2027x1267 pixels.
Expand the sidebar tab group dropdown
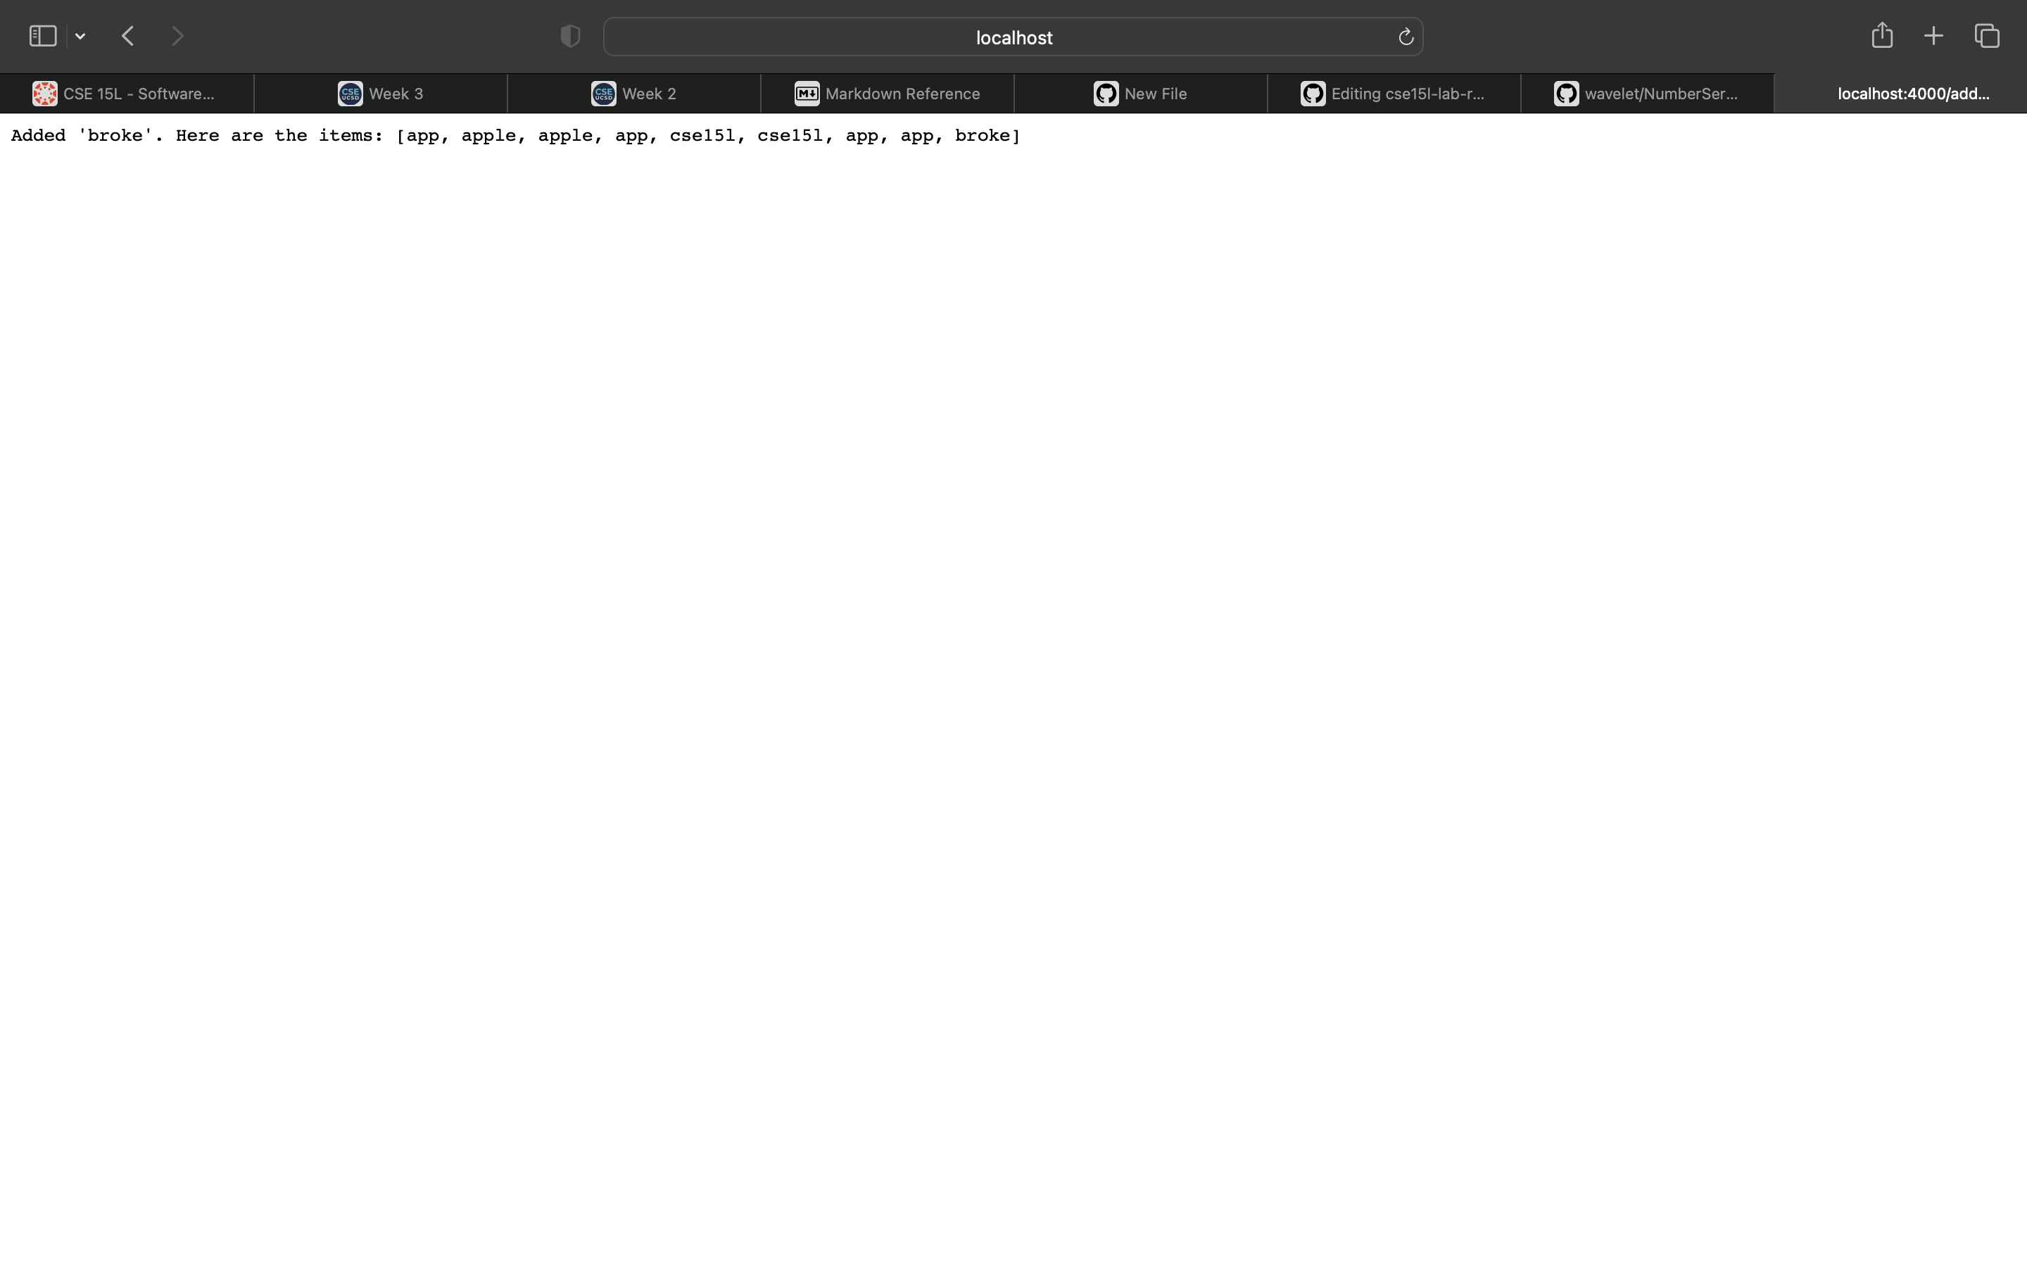point(80,36)
